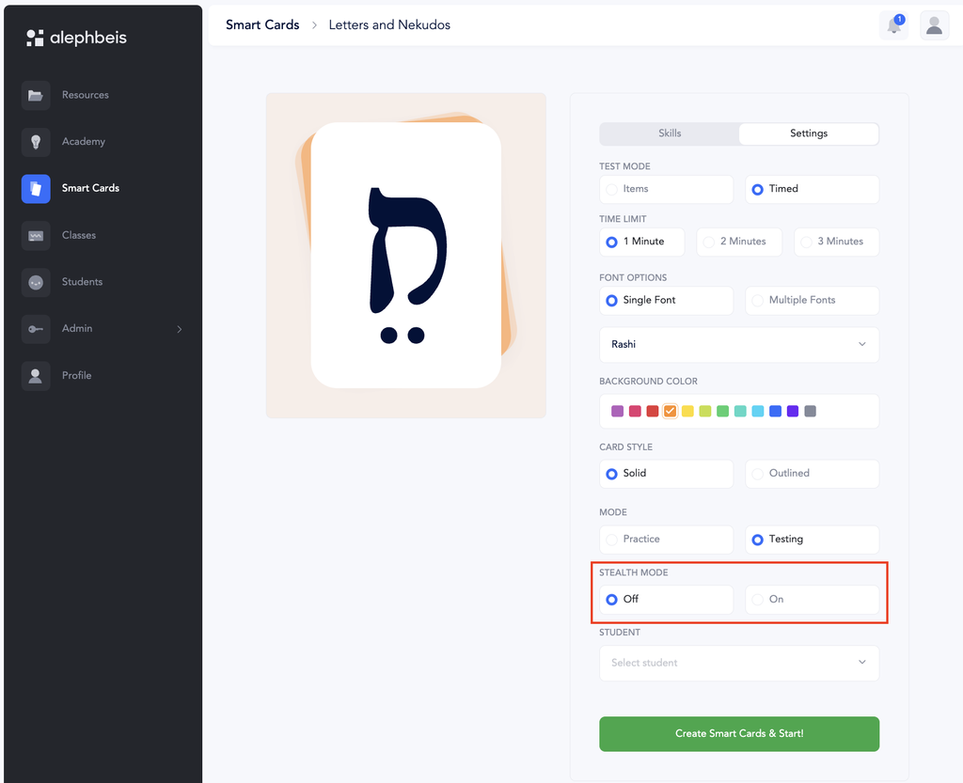
Task: Go to the Students face icon
Action: [x=36, y=282]
